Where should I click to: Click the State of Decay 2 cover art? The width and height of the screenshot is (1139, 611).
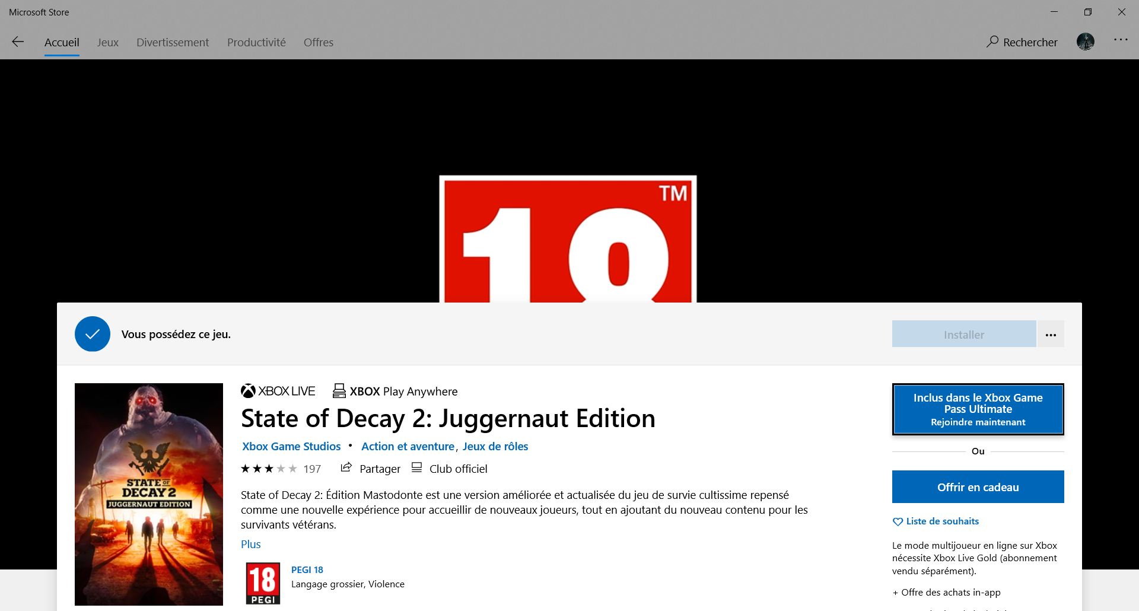click(149, 494)
